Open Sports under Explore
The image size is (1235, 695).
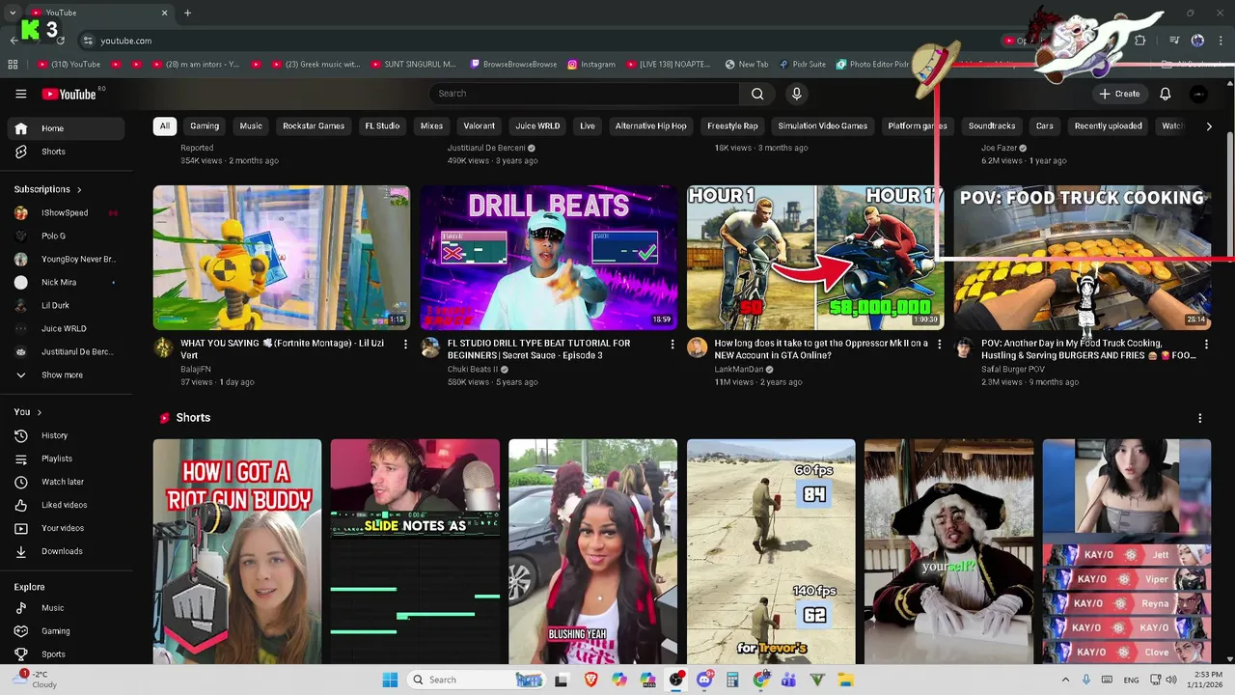64,654
